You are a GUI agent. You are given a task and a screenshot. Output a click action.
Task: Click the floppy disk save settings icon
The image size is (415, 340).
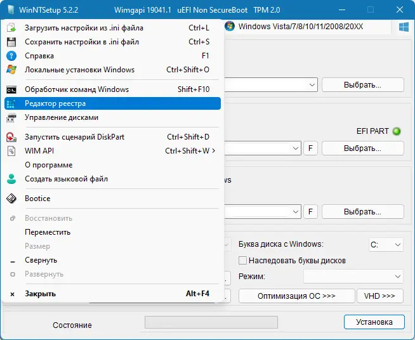[11, 42]
